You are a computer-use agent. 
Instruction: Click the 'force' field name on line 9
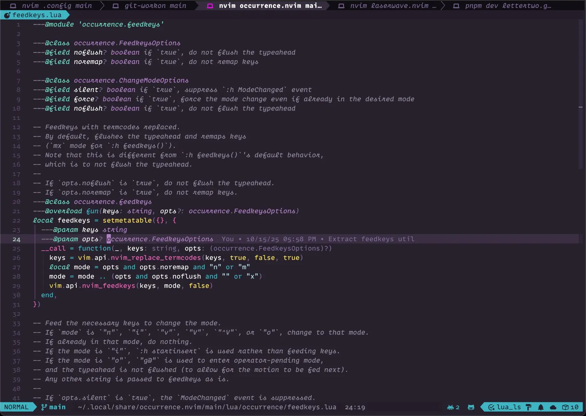tap(84, 99)
